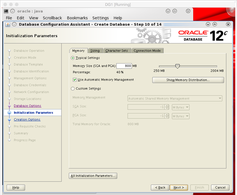This screenshot has height=195, width=237.
Task: Click the memory size slider thumb
Action: coord(177,66)
